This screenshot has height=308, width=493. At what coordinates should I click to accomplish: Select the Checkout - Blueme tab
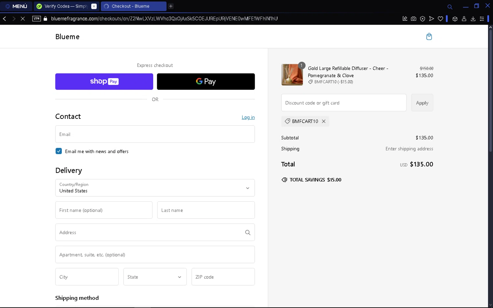click(133, 6)
